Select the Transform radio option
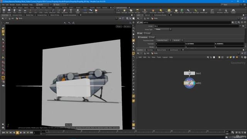Viewport: 247px width, 139px height. (x=143, y=37)
